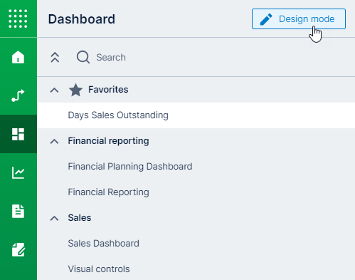Image resolution: width=355 pixels, height=280 pixels.
Task: Open the workflow route arrow icon
Action: tap(18, 95)
